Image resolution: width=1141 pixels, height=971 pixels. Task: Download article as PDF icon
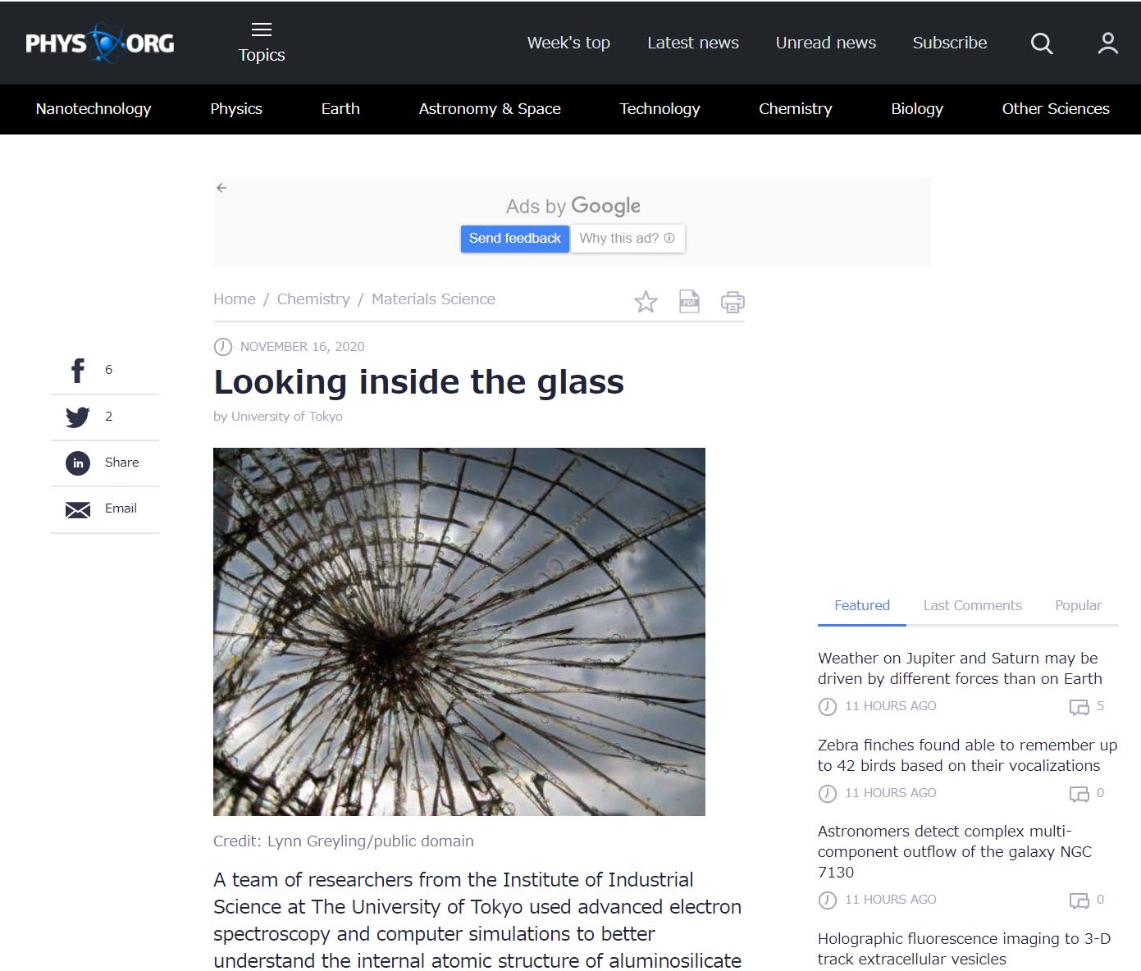pyautogui.click(x=689, y=302)
